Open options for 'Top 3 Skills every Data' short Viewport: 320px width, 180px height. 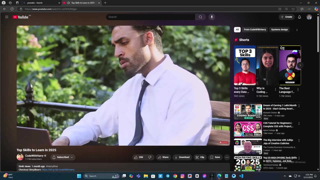pyautogui.click(x=253, y=89)
